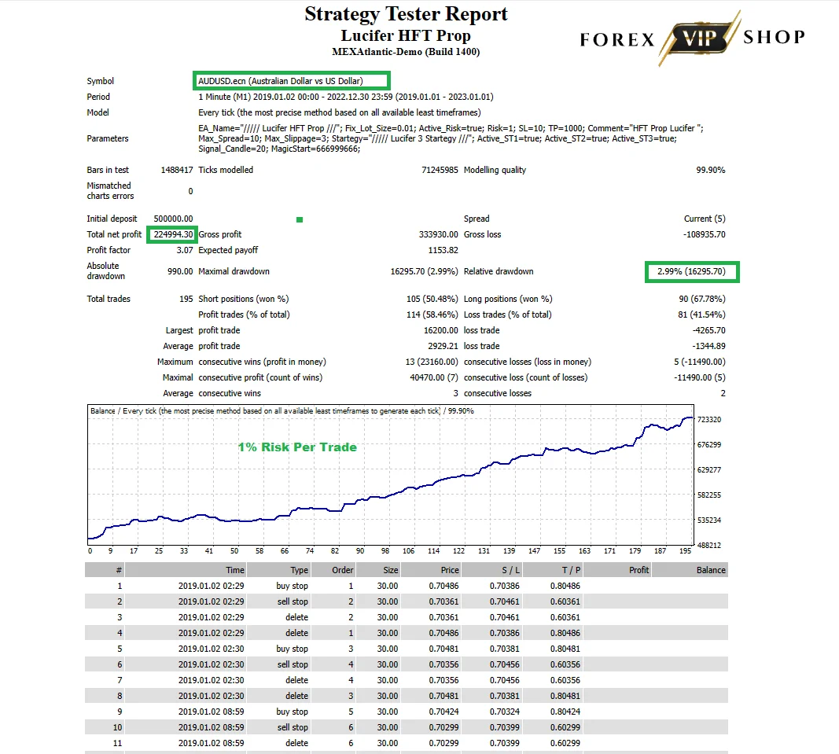Viewport: 839px width, 754px height.
Task: Click the 'Lucifer HFT Prop' subtitle
Action: pos(406,35)
